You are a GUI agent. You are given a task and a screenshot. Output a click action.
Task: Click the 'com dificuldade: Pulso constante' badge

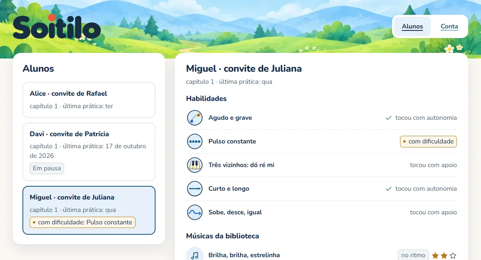coord(83,222)
